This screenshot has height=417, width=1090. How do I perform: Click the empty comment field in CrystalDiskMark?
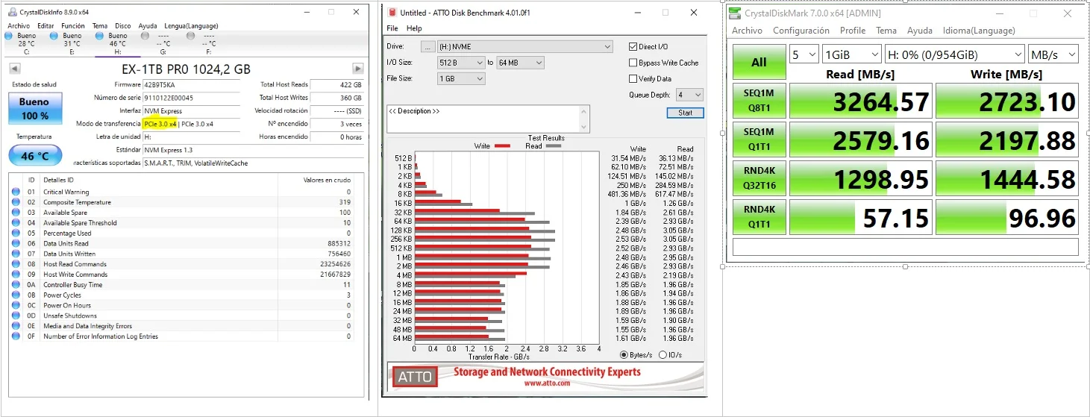(x=906, y=247)
